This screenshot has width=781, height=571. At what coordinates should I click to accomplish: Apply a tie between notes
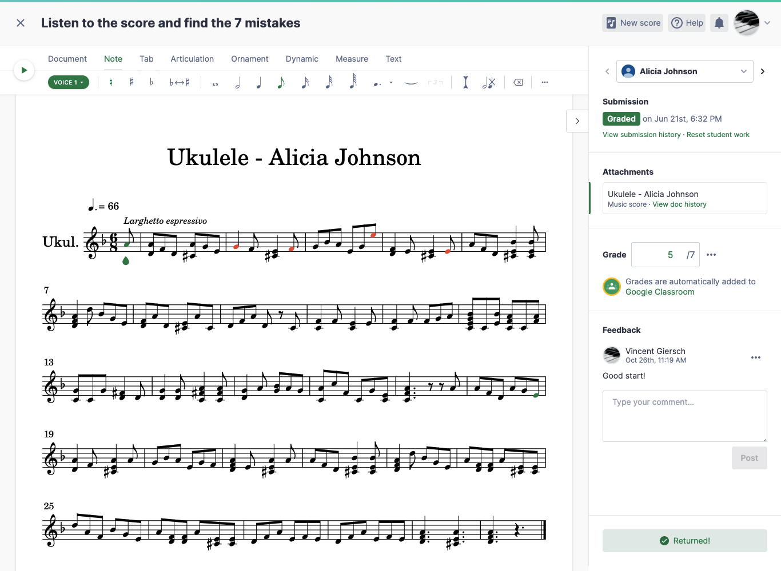[x=411, y=82]
